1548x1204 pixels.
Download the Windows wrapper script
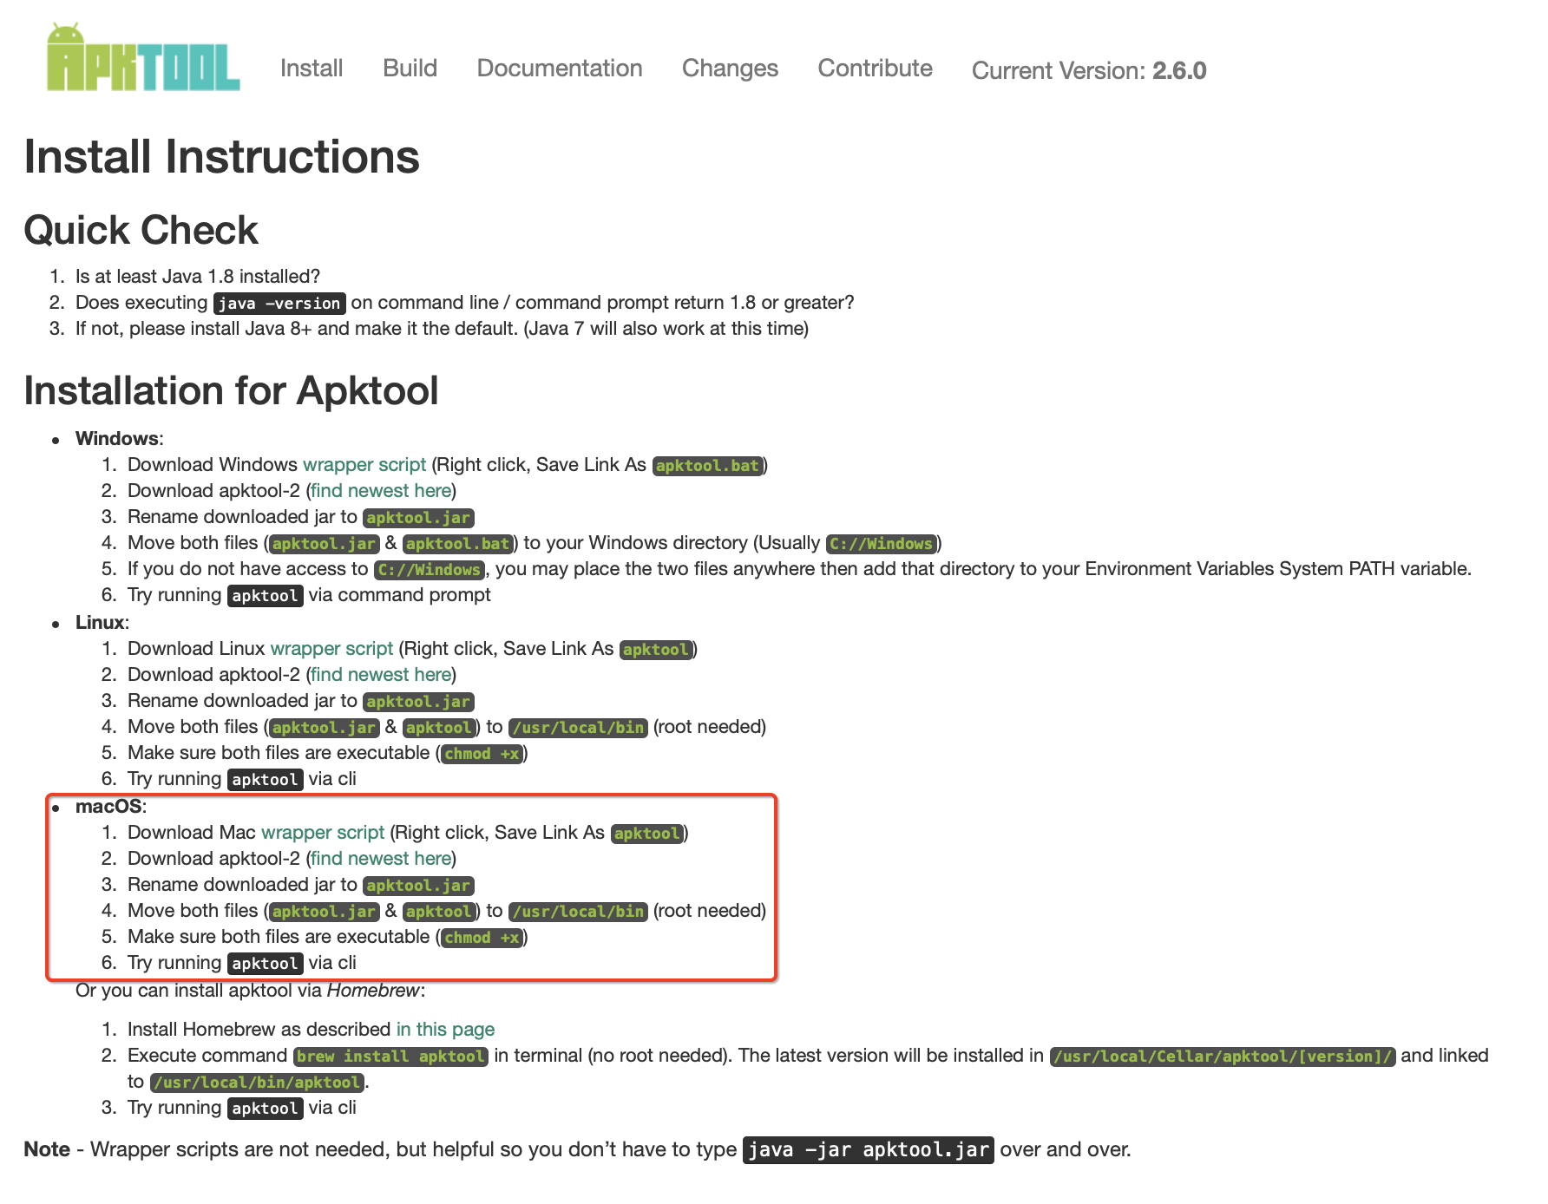(x=365, y=465)
